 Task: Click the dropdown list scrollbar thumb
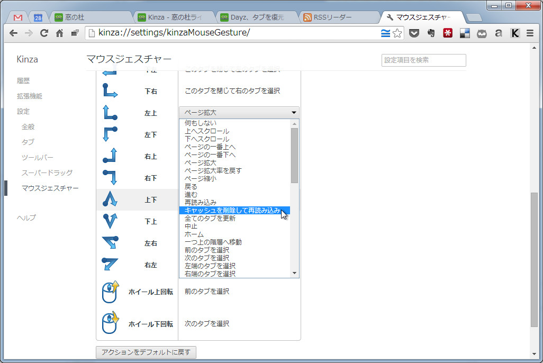click(x=294, y=155)
